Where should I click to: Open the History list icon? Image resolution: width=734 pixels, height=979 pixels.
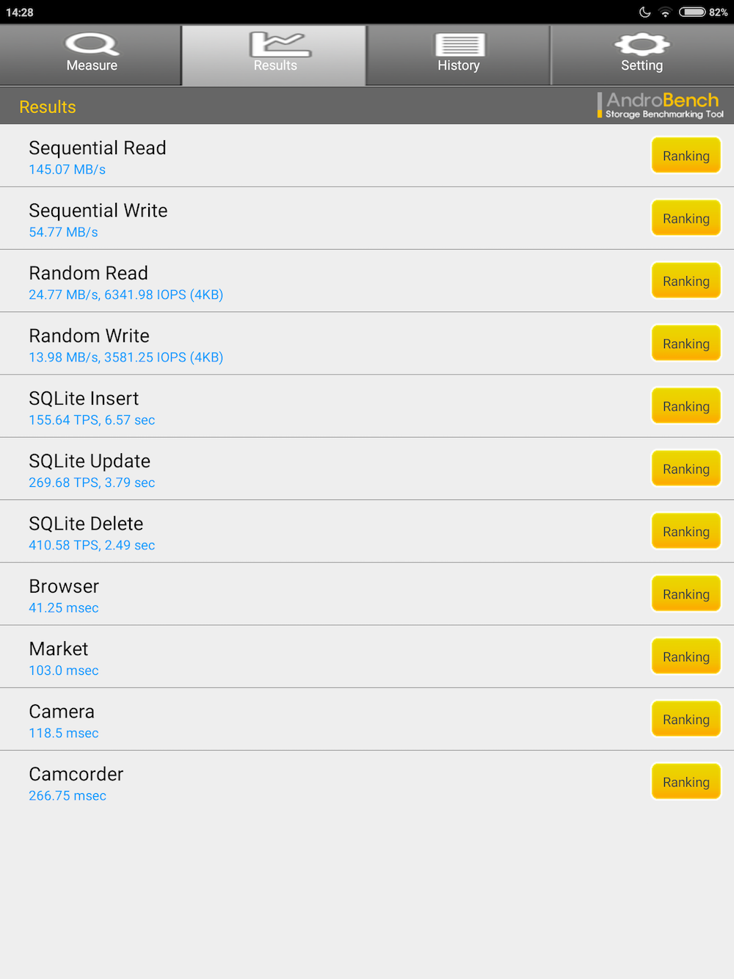(x=460, y=45)
